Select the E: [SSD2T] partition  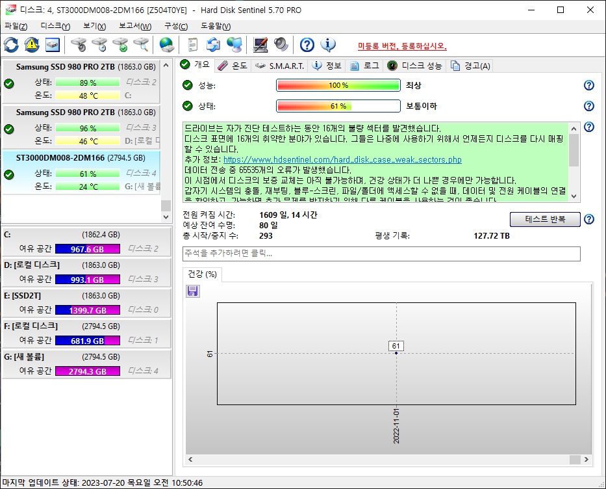click(x=86, y=302)
